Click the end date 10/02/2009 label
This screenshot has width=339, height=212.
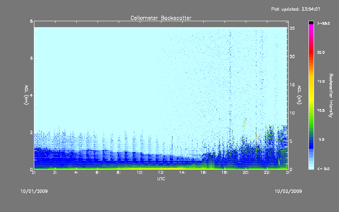tap(288, 191)
